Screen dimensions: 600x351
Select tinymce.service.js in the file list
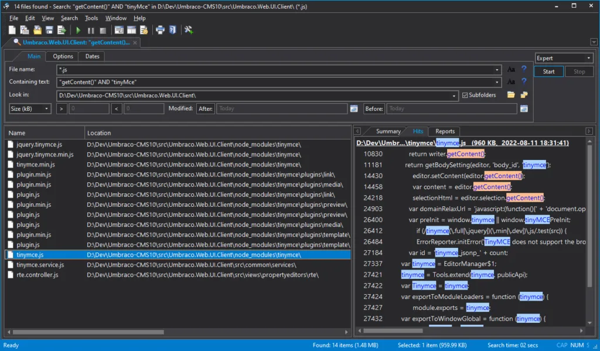click(40, 265)
